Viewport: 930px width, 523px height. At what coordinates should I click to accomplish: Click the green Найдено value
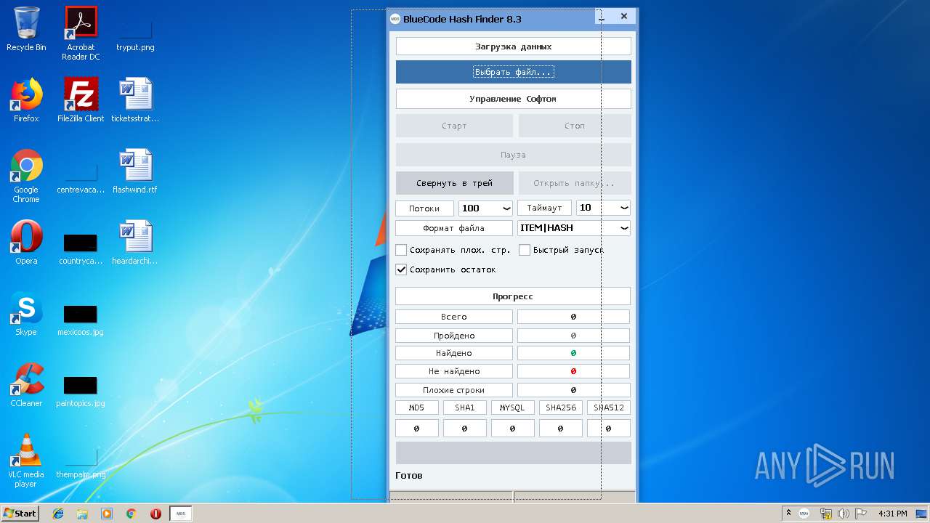(x=573, y=353)
